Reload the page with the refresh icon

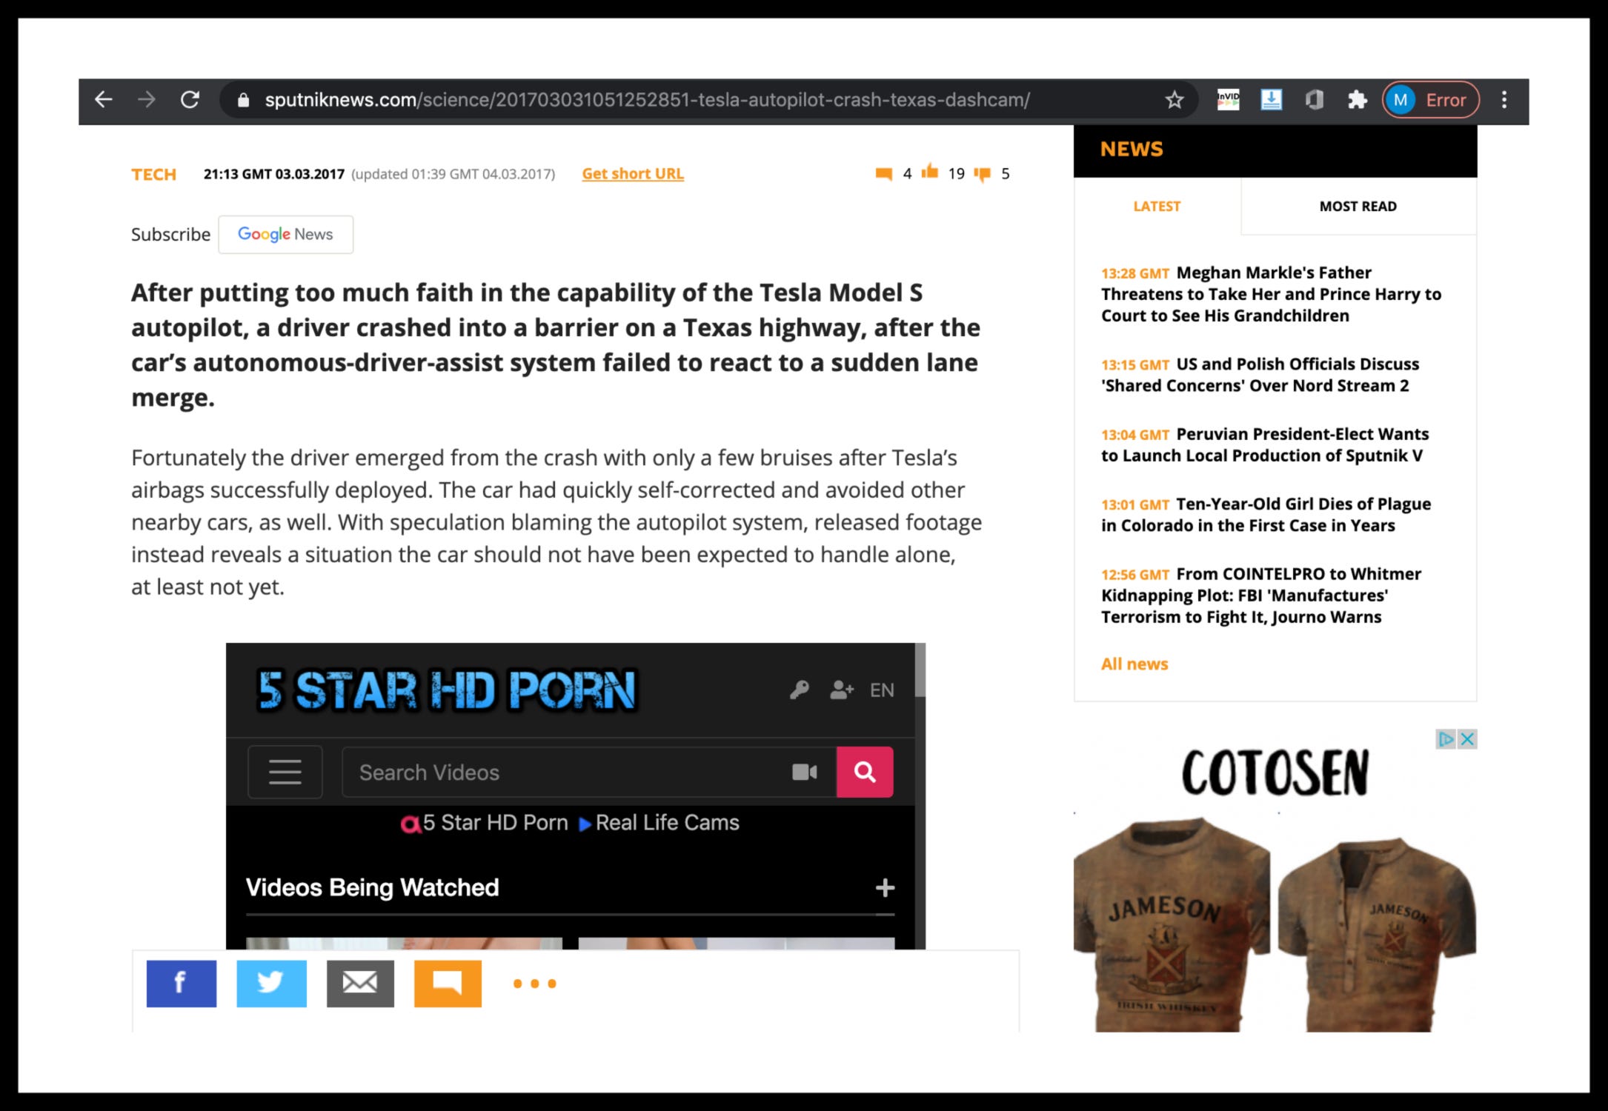tap(190, 99)
